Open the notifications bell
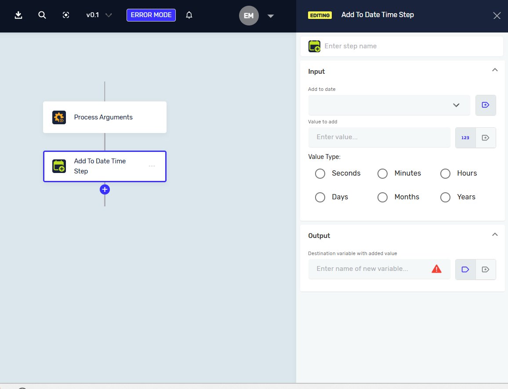The width and height of the screenshot is (508, 389). pyautogui.click(x=189, y=15)
